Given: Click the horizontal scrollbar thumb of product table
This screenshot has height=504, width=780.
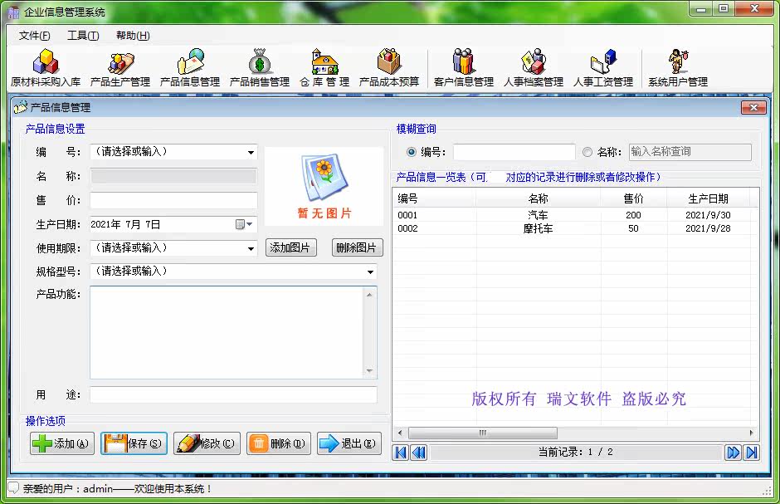Looking at the screenshot, I should pos(483,433).
